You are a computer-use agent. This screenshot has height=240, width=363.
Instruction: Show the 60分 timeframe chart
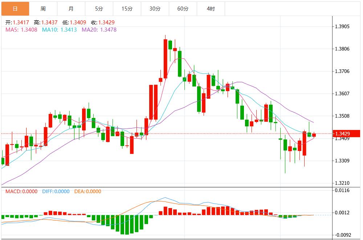[183, 8]
